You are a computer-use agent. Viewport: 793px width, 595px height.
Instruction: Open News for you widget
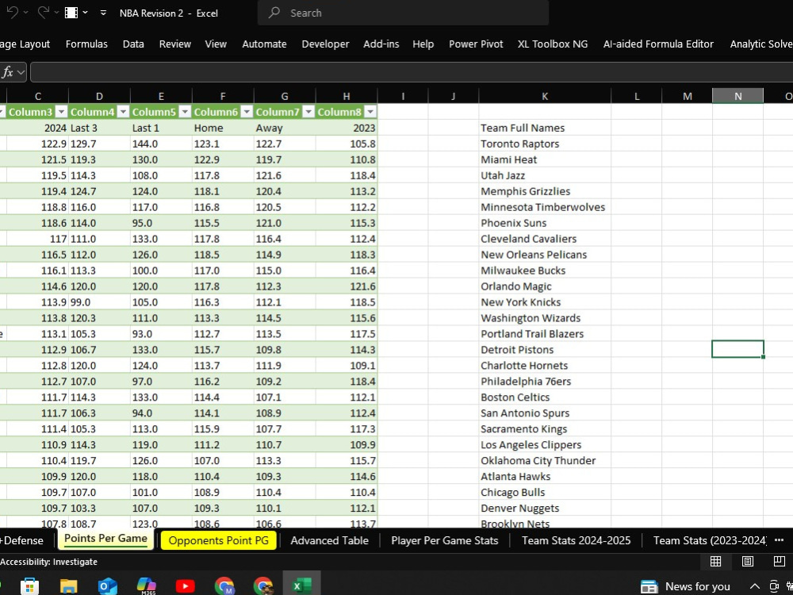685,586
